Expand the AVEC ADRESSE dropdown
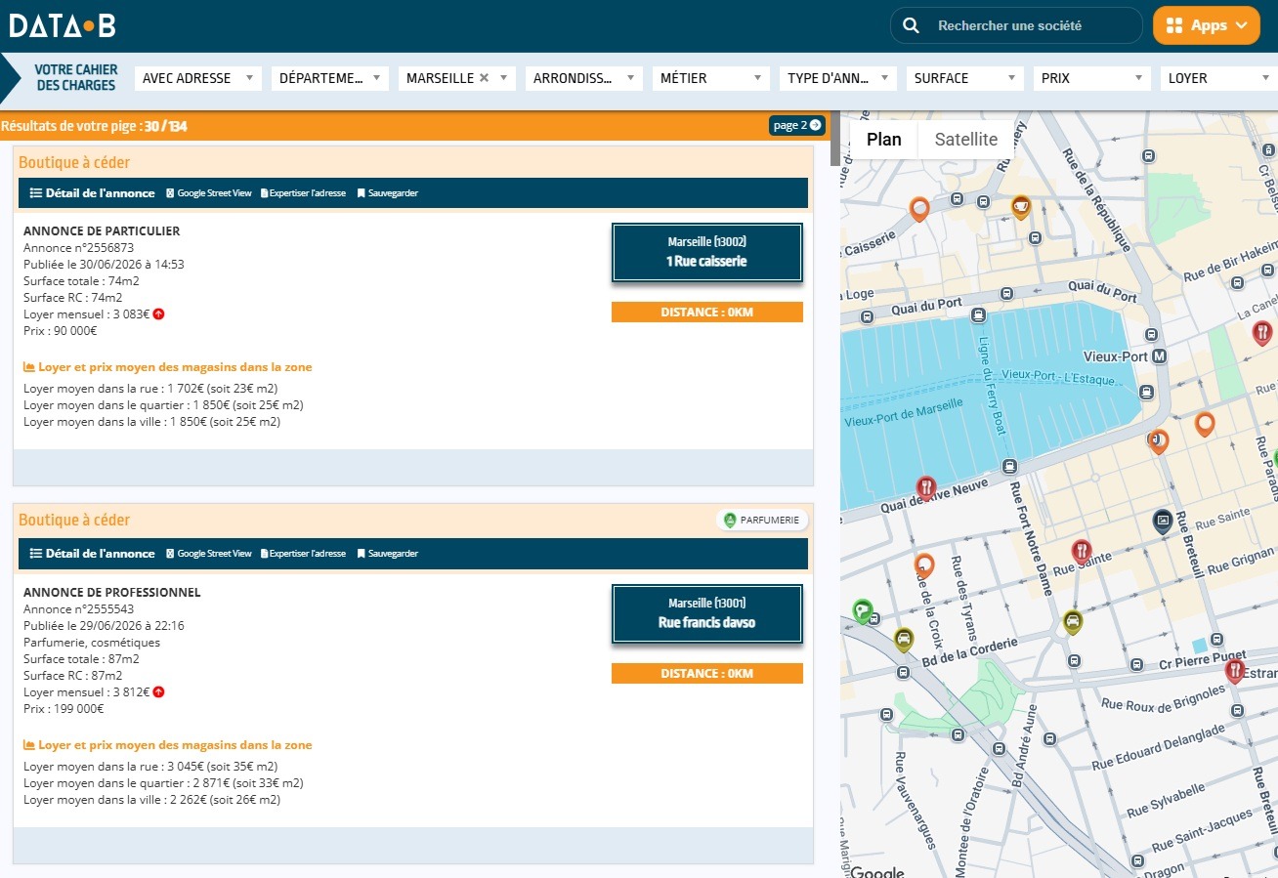The height and width of the screenshot is (878, 1278). [198, 78]
